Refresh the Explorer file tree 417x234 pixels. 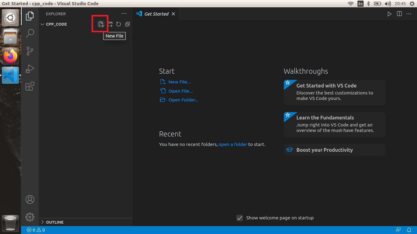coord(118,24)
